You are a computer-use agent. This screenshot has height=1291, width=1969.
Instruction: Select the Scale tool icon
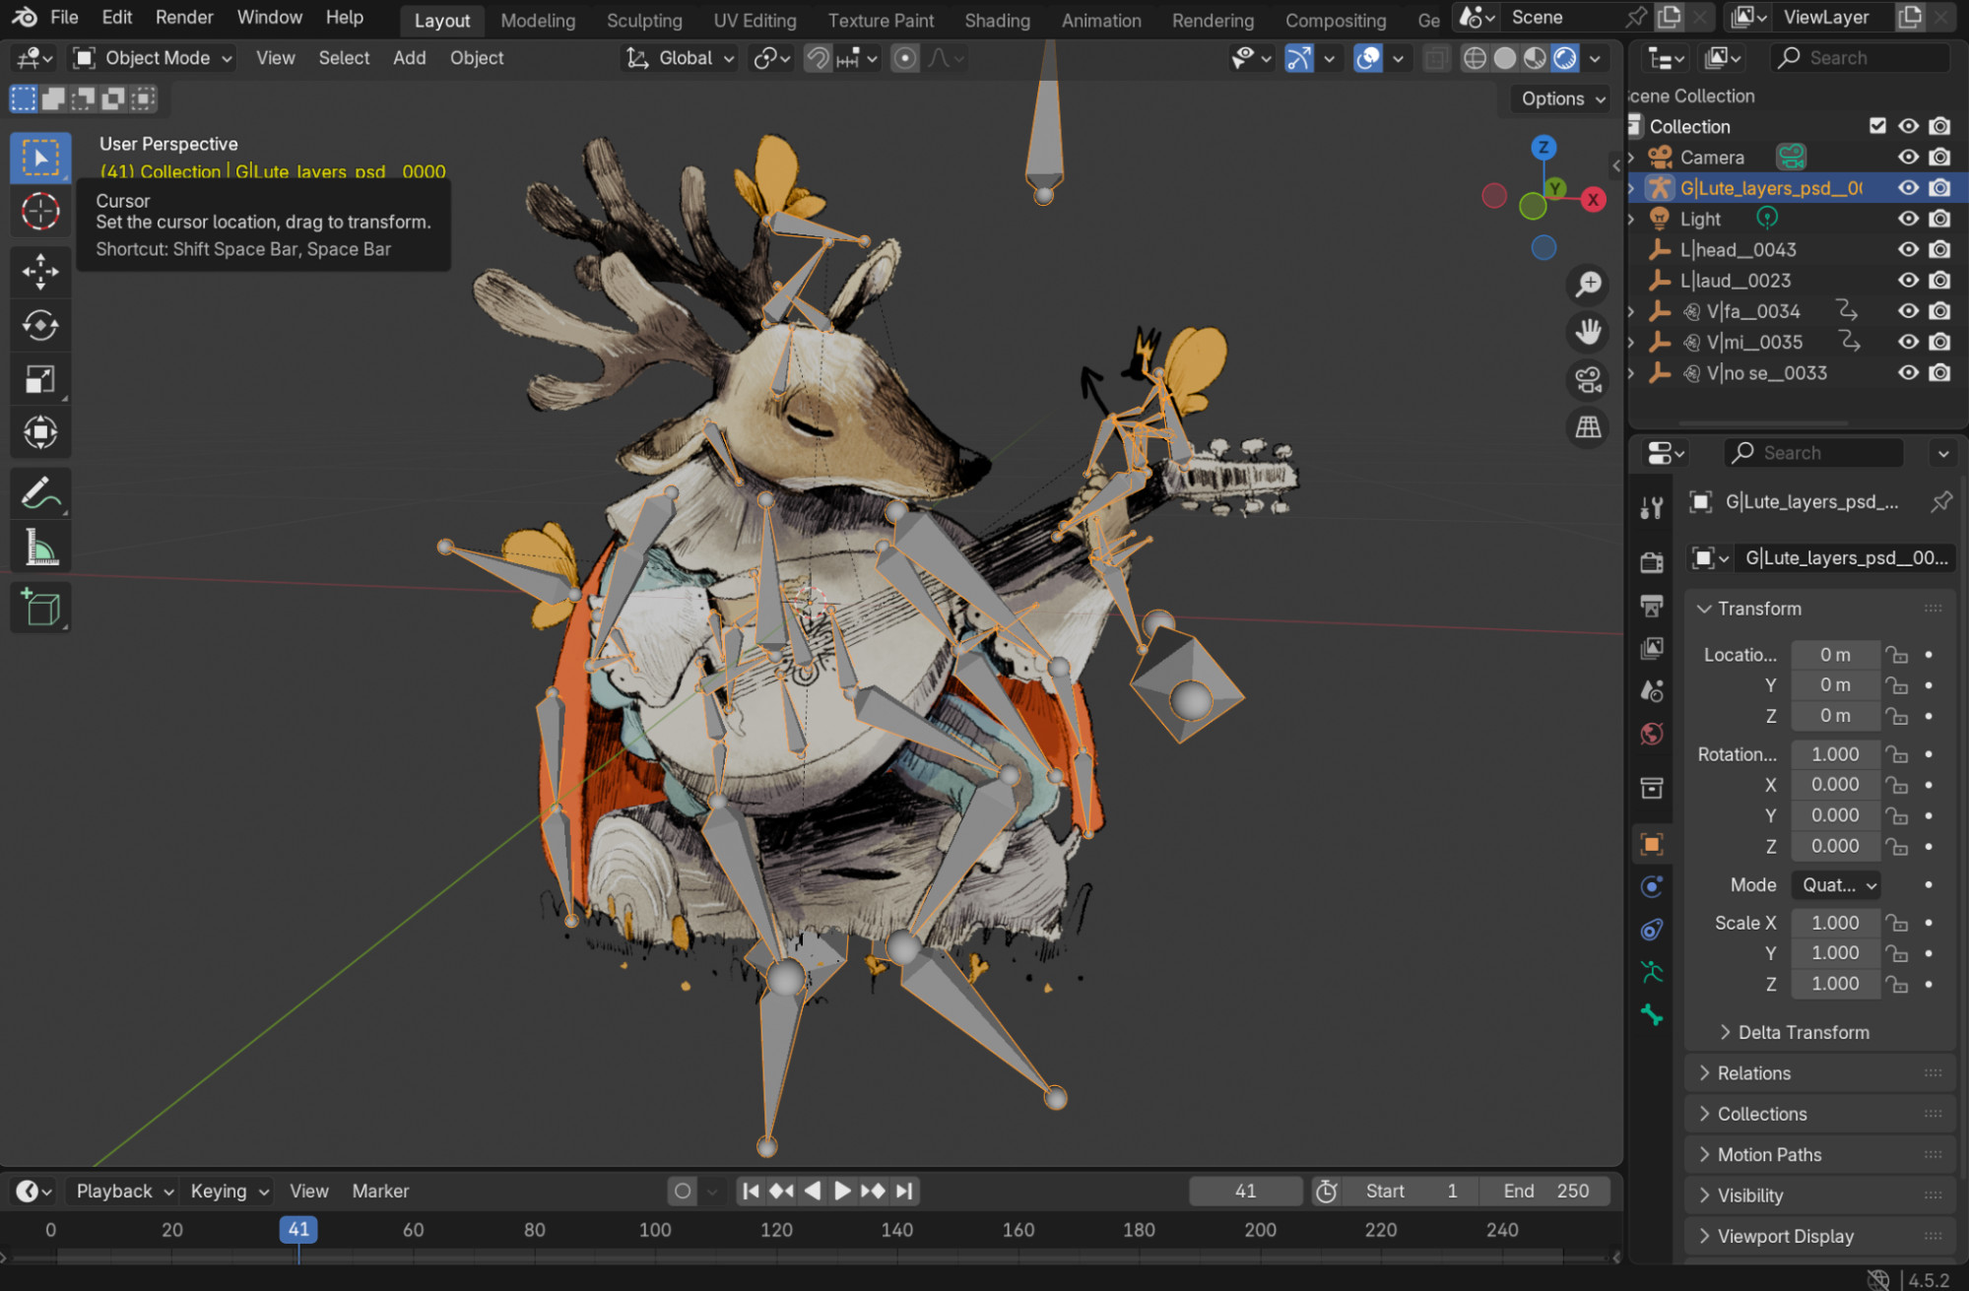tap(39, 379)
